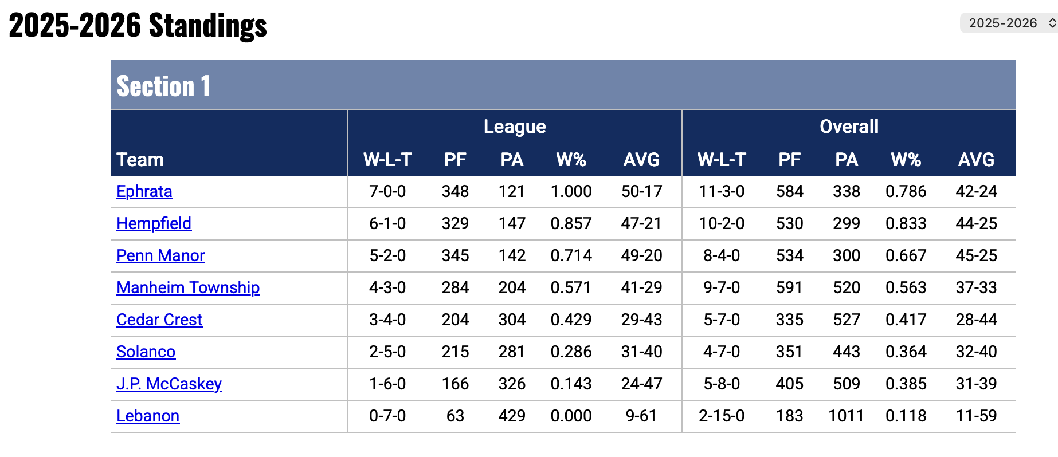Click Ephrata's 7-0-0 league record cell
The height and width of the screenshot is (457, 1058).
387,192
